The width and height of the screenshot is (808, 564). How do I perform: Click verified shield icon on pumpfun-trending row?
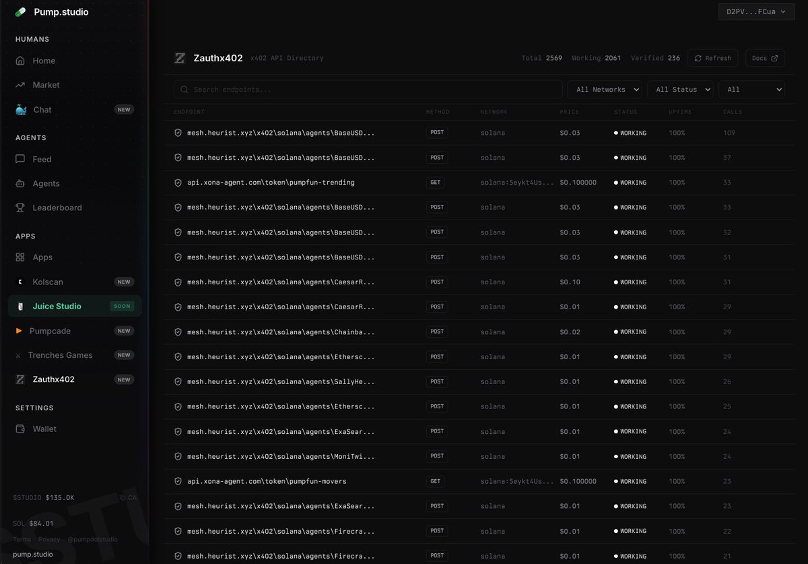178,183
